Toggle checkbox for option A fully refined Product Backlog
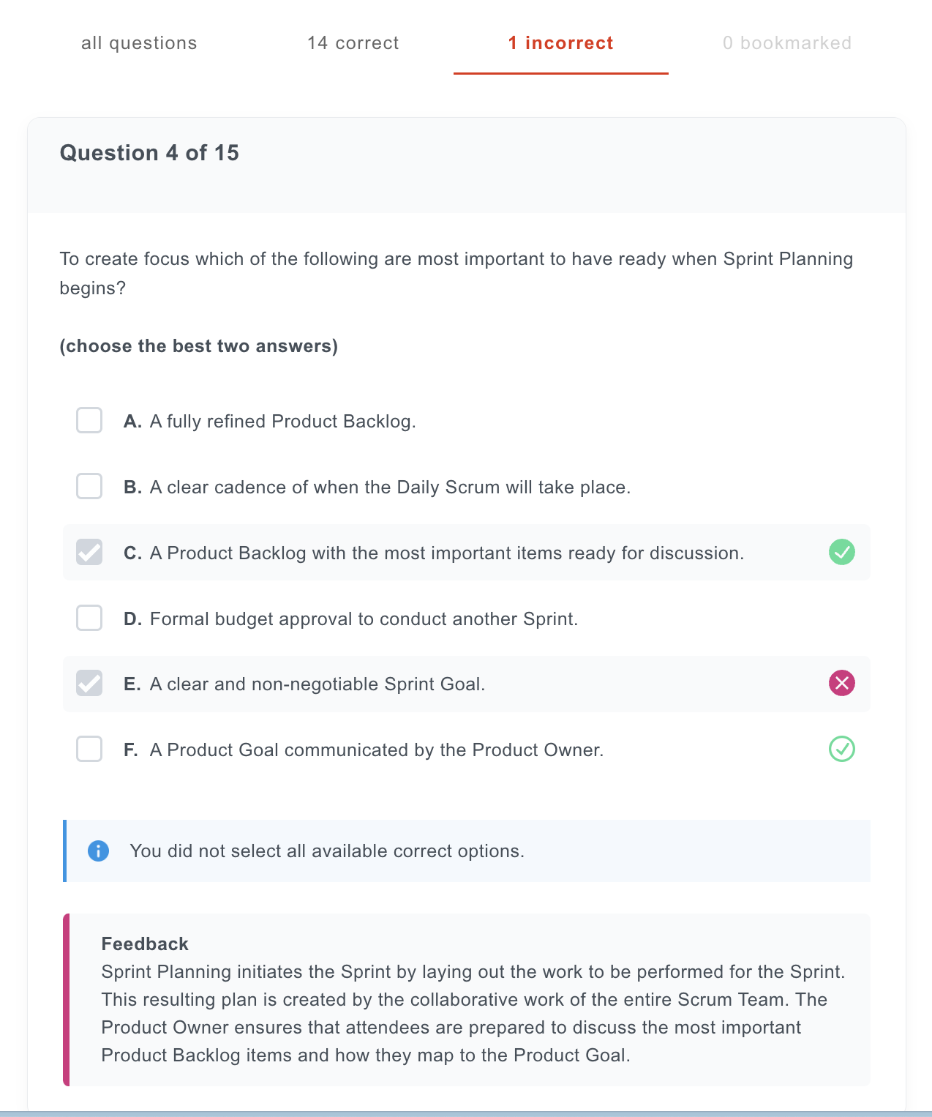Viewport: 932px width, 1117px height. pyautogui.click(x=89, y=420)
